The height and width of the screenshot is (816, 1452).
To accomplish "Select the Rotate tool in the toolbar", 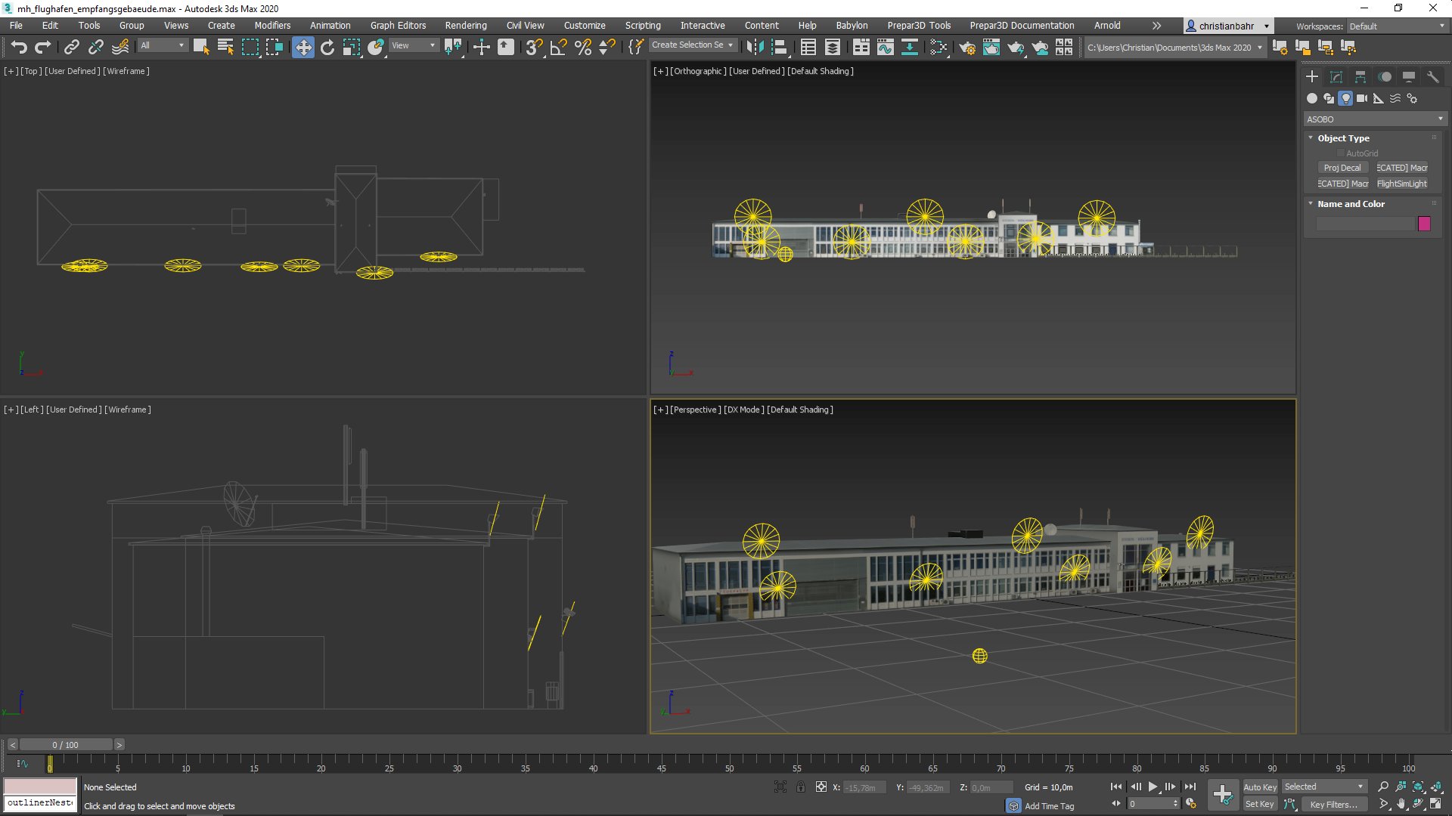I will click(327, 48).
